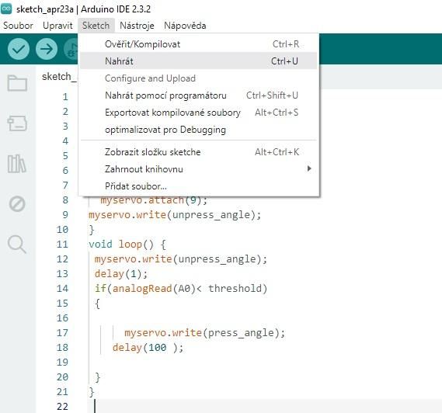442x413 pixels.
Task: Click Zobrazit složku sketche entry
Action: [x=198, y=152]
